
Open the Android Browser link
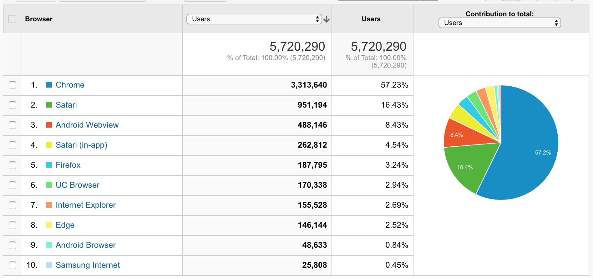[86, 245]
